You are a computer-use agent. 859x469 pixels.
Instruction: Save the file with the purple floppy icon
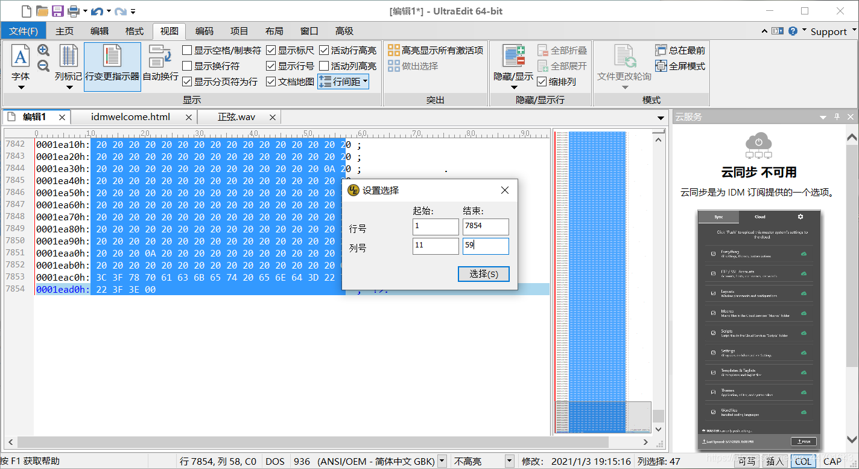[58, 11]
